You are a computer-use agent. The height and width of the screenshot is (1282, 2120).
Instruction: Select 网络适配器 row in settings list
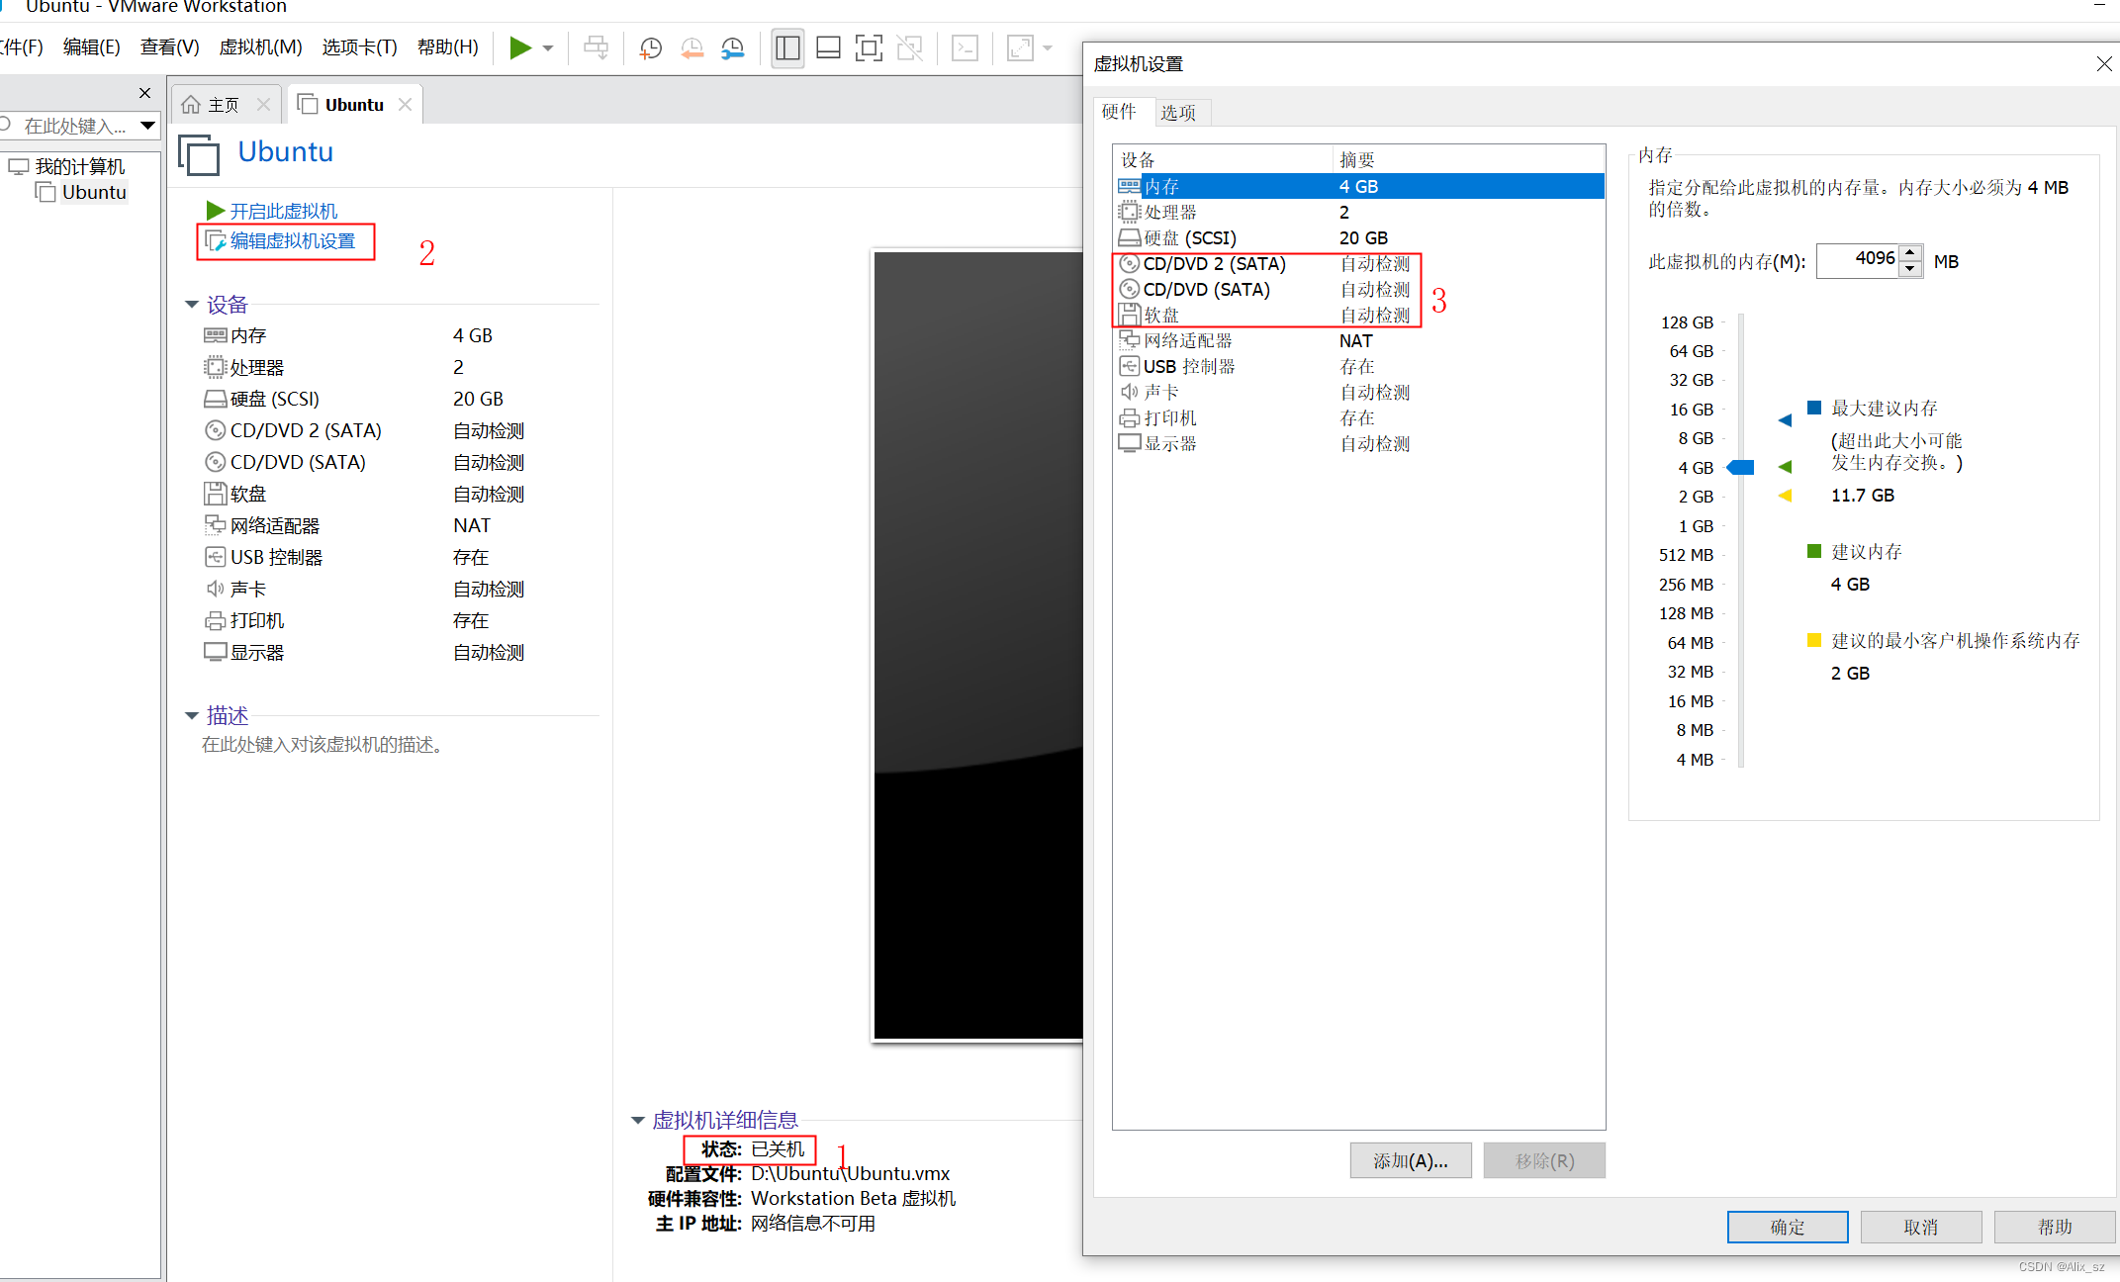(x=1360, y=340)
